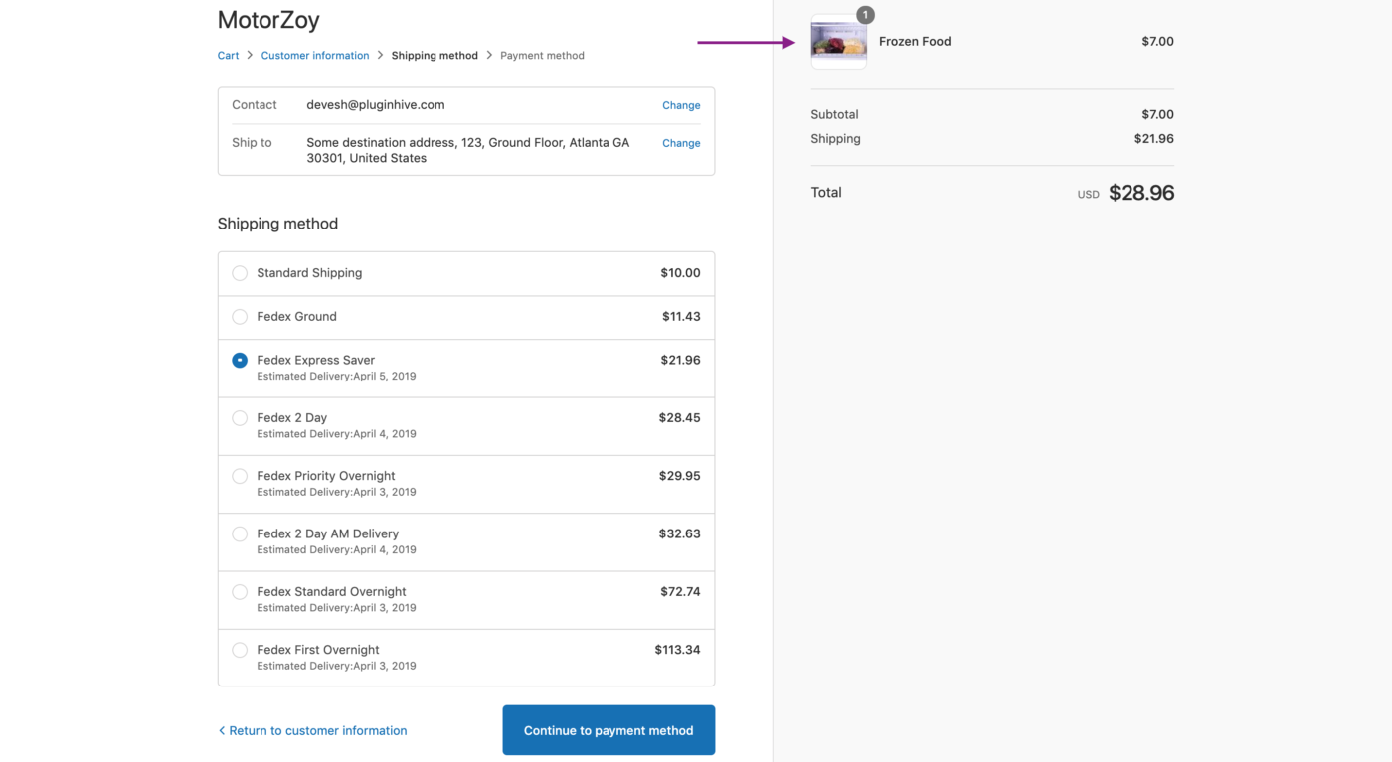Choose the Fedex Ground shipping option
Image resolution: width=1392 pixels, height=762 pixels.
click(x=240, y=317)
